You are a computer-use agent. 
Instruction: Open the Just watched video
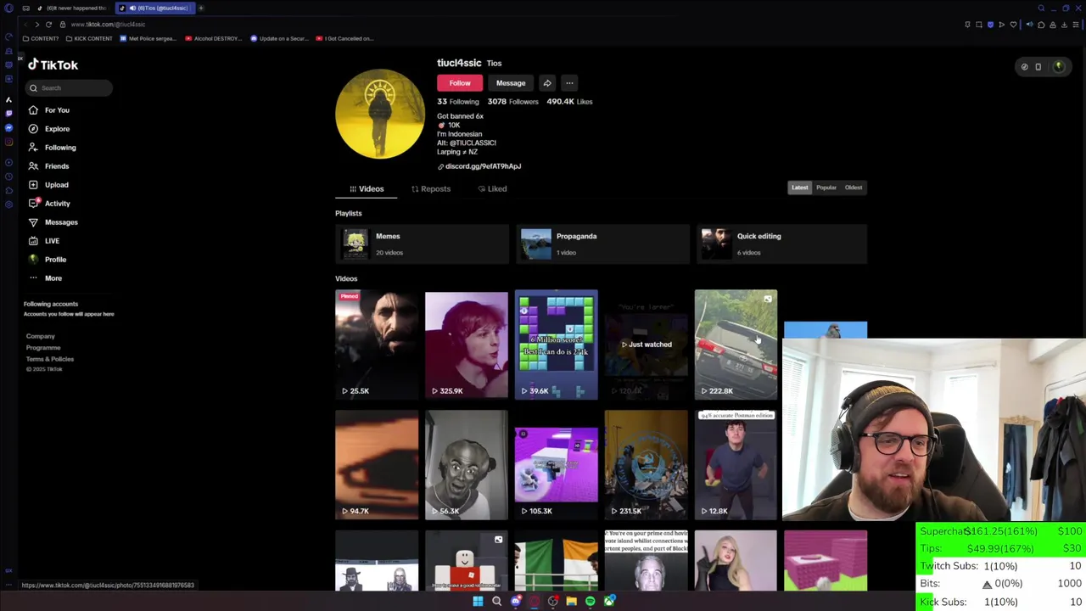(x=646, y=345)
